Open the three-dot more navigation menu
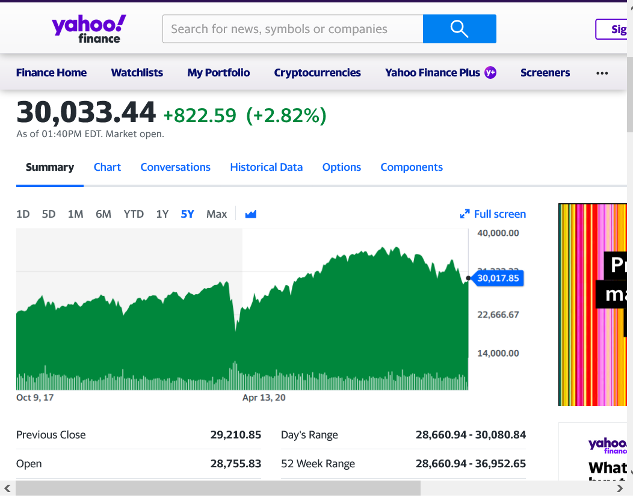The image size is (633, 501). tap(602, 73)
